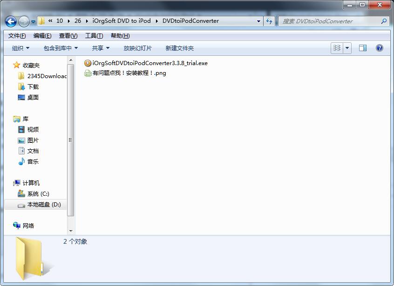Expand arrow after folder 10 in breadcrumb
The image size is (394, 286).
(68, 21)
